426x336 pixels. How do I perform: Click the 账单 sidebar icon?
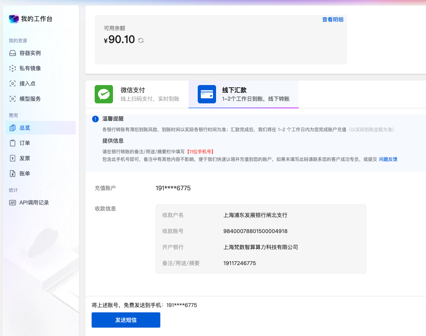click(x=13, y=174)
